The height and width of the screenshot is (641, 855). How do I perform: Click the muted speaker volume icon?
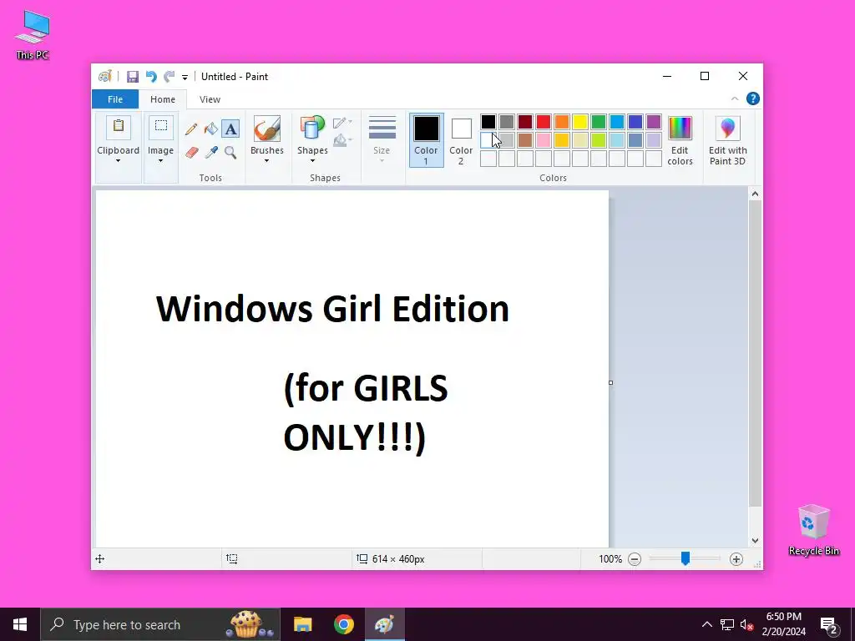[x=747, y=624]
